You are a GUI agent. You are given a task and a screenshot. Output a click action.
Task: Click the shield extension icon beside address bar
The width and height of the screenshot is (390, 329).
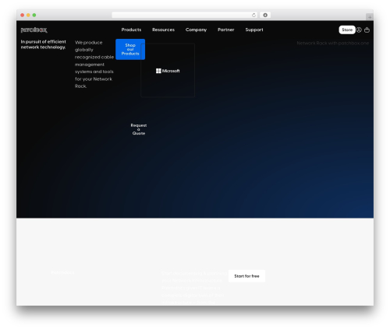pyautogui.click(x=265, y=15)
